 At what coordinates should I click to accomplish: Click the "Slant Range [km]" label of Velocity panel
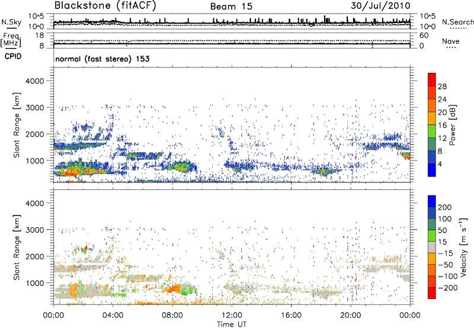click(17, 247)
